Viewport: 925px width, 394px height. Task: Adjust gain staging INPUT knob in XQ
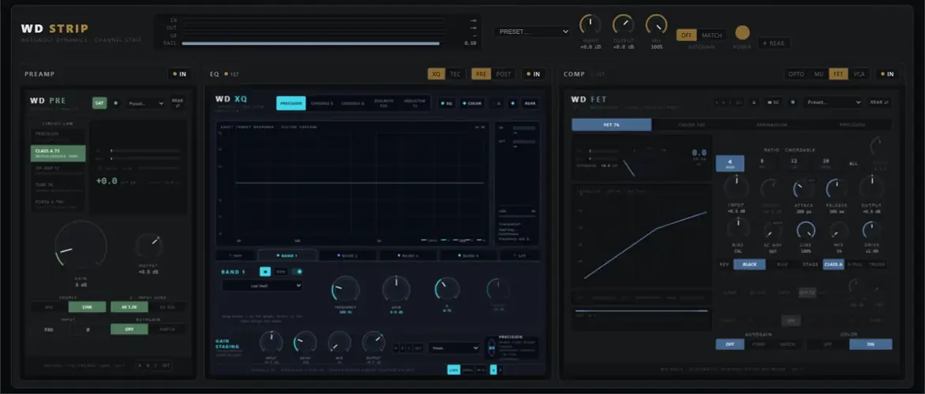(272, 342)
